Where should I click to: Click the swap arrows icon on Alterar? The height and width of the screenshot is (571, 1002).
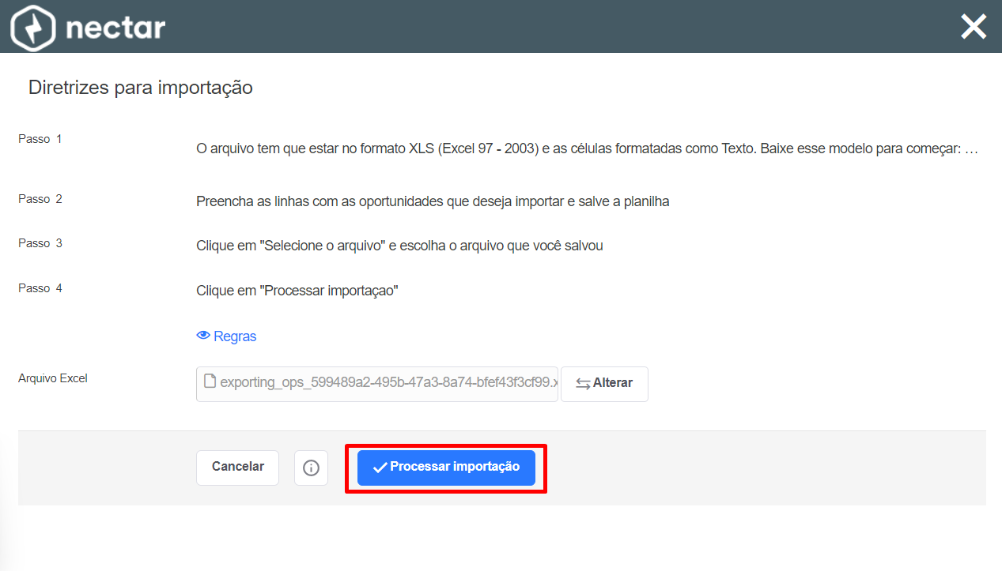tap(583, 383)
